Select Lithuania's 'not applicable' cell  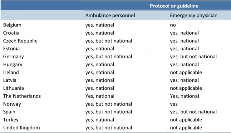coord(186,88)
